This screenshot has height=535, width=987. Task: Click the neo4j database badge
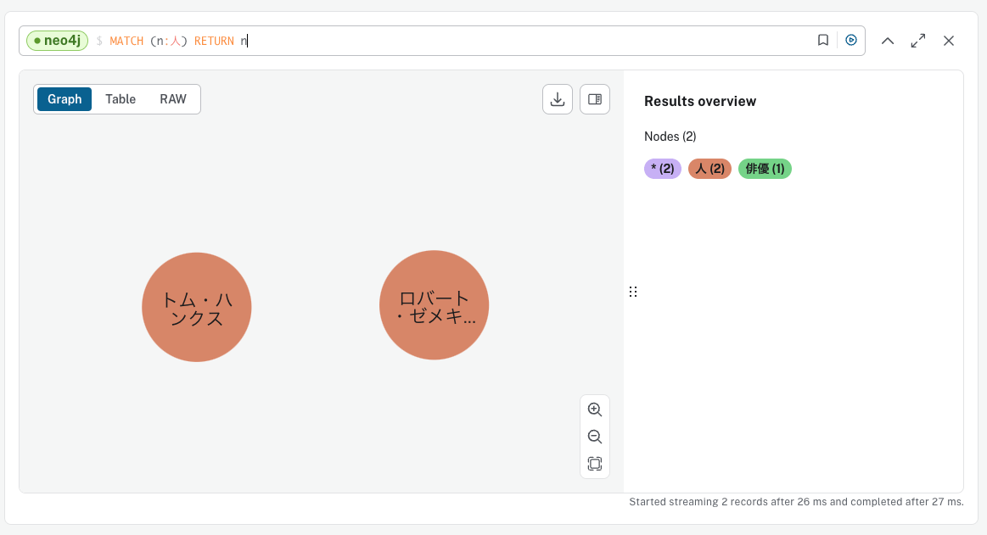(x=57, y=41)
